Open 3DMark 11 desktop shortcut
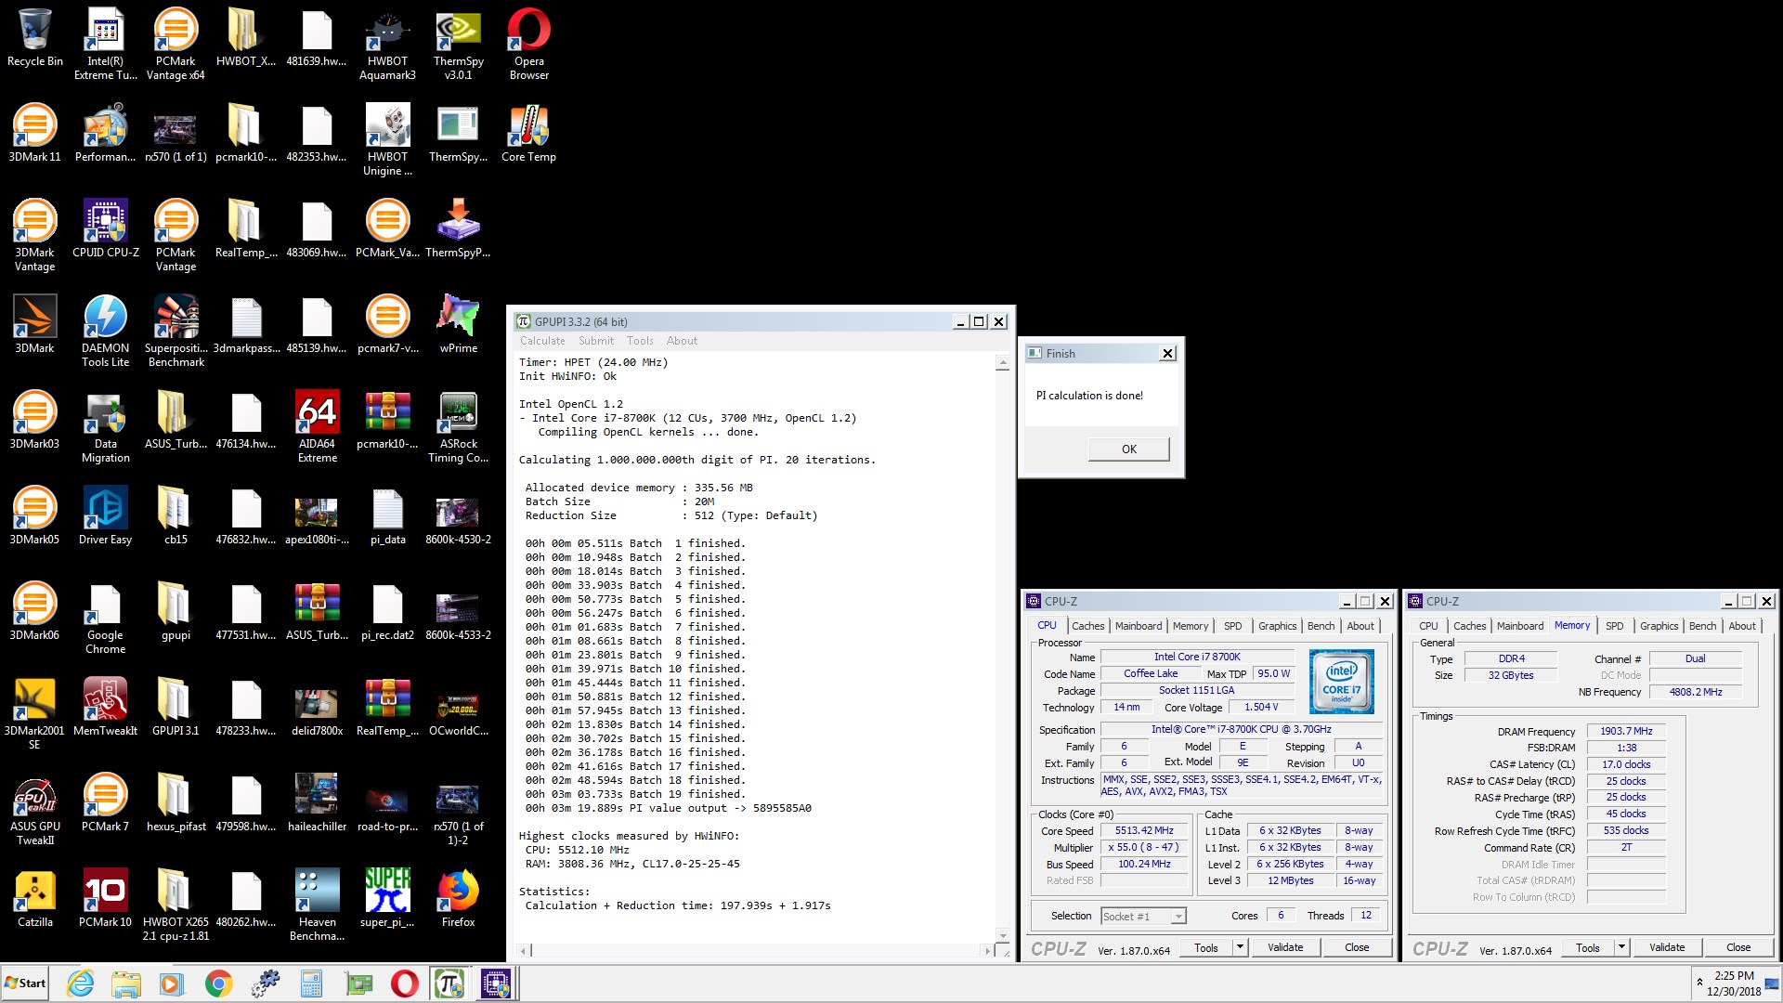Viewport: 1783px width, 1003px height. pyautogui.click(x=35, y=133)
